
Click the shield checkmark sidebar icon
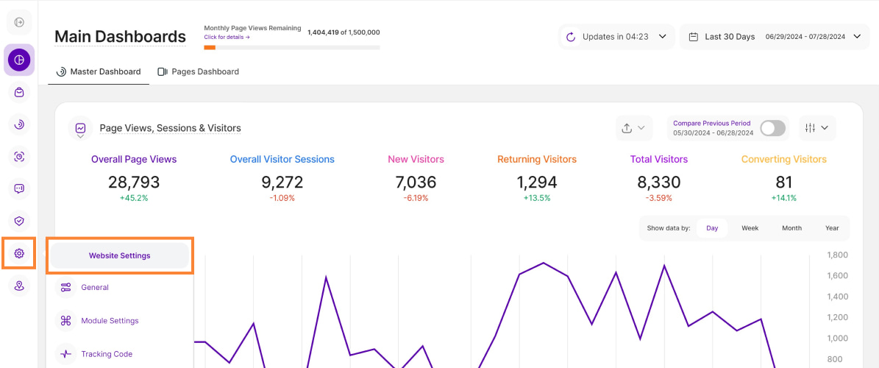19,220
